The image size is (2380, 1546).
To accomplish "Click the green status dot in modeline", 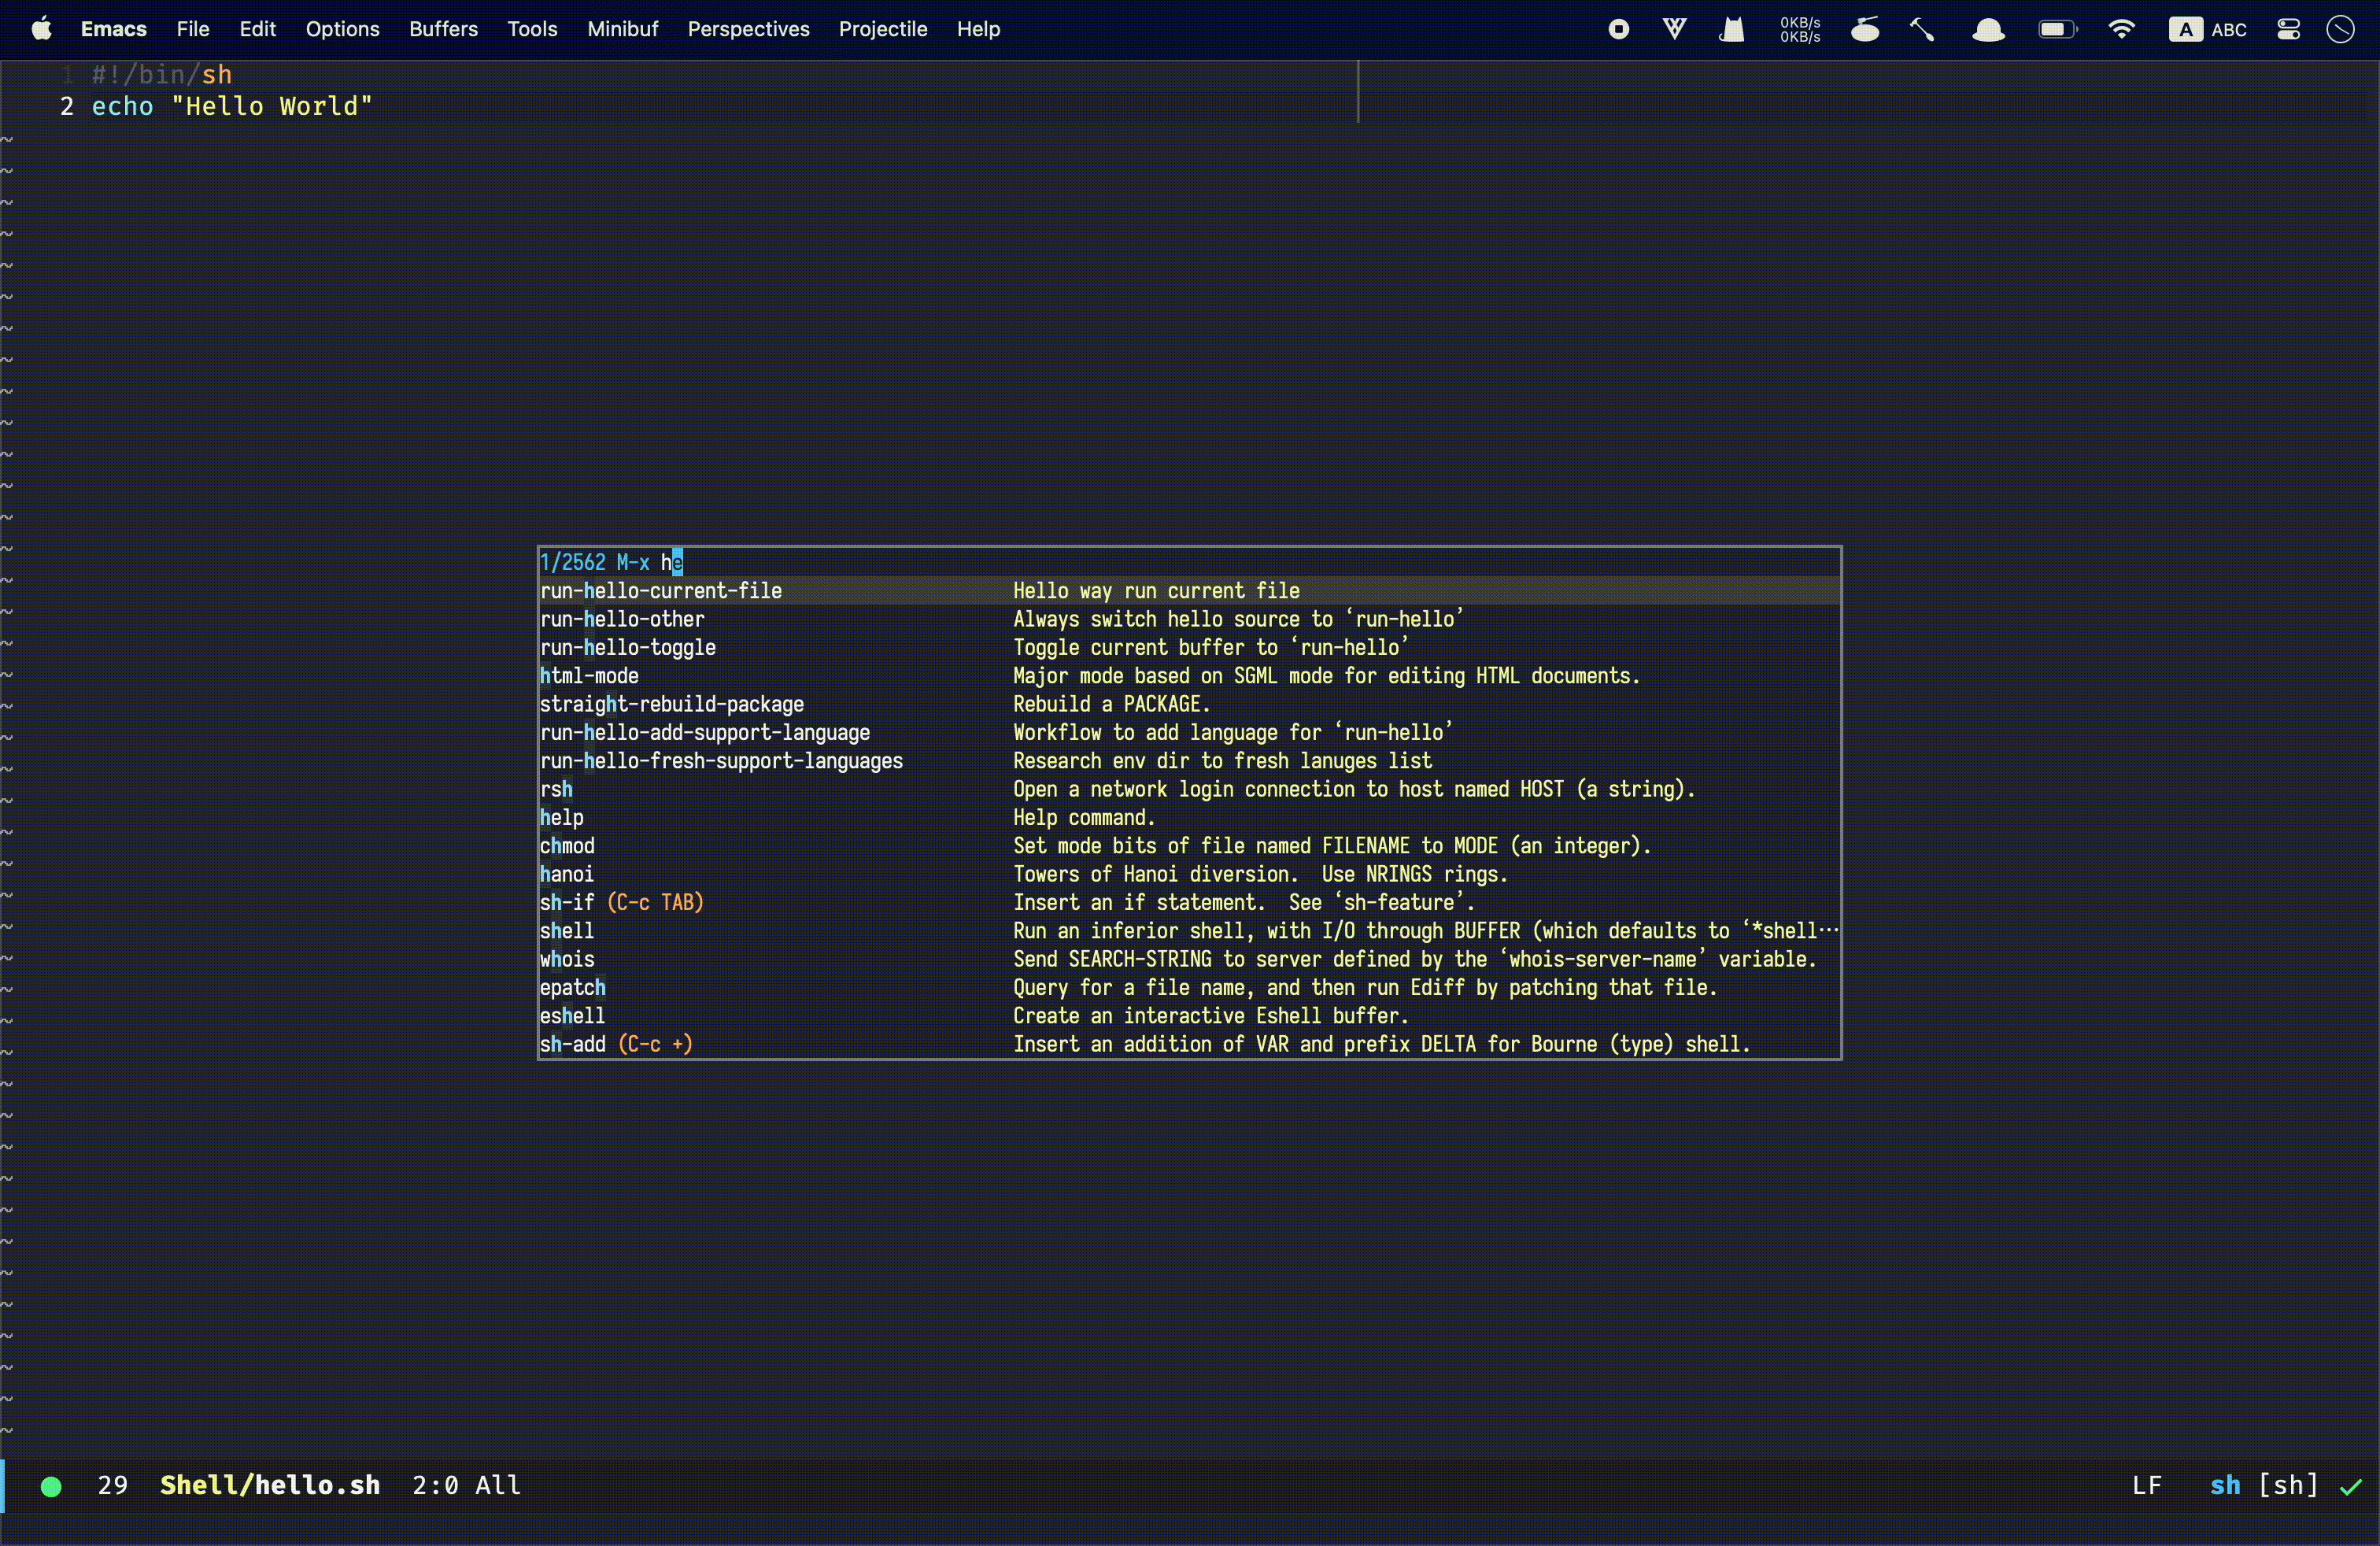I will click(x=51, y=1486).
